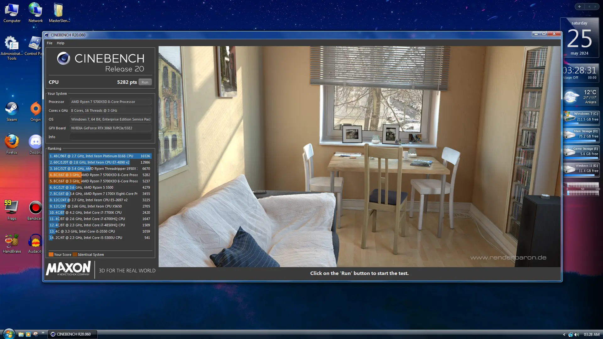Click the MAXON logo
This screenshot has height=339, width=603.
(68, 269)
